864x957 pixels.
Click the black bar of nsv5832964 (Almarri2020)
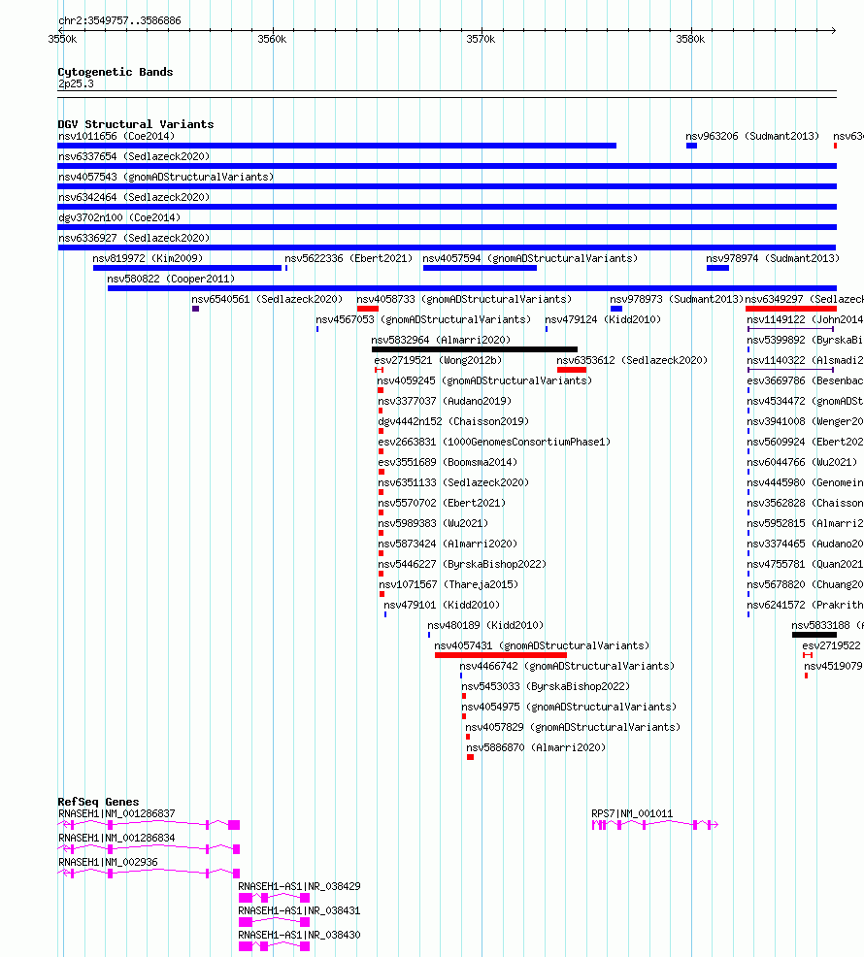(475, 349)
